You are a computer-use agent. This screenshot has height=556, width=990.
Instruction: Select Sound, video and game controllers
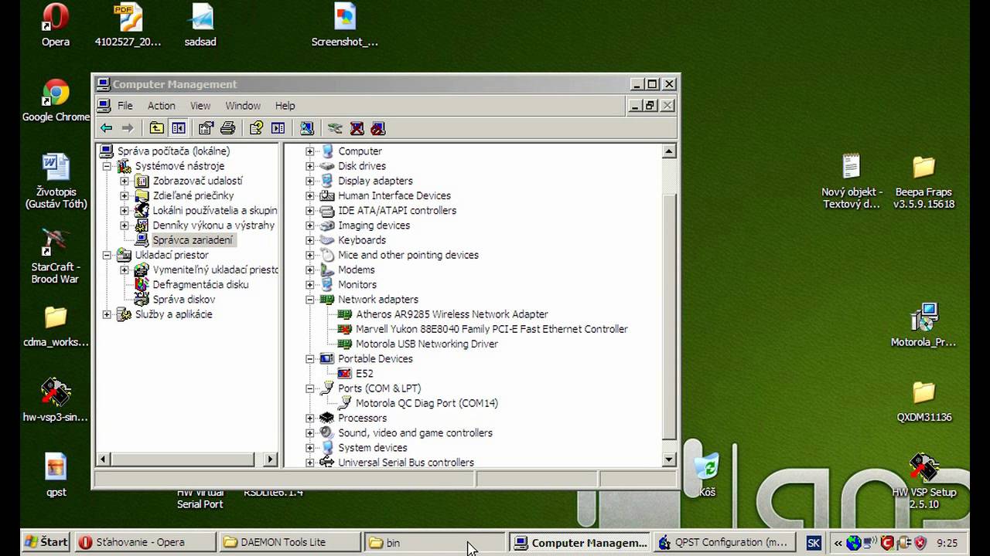tap(415, 433)
